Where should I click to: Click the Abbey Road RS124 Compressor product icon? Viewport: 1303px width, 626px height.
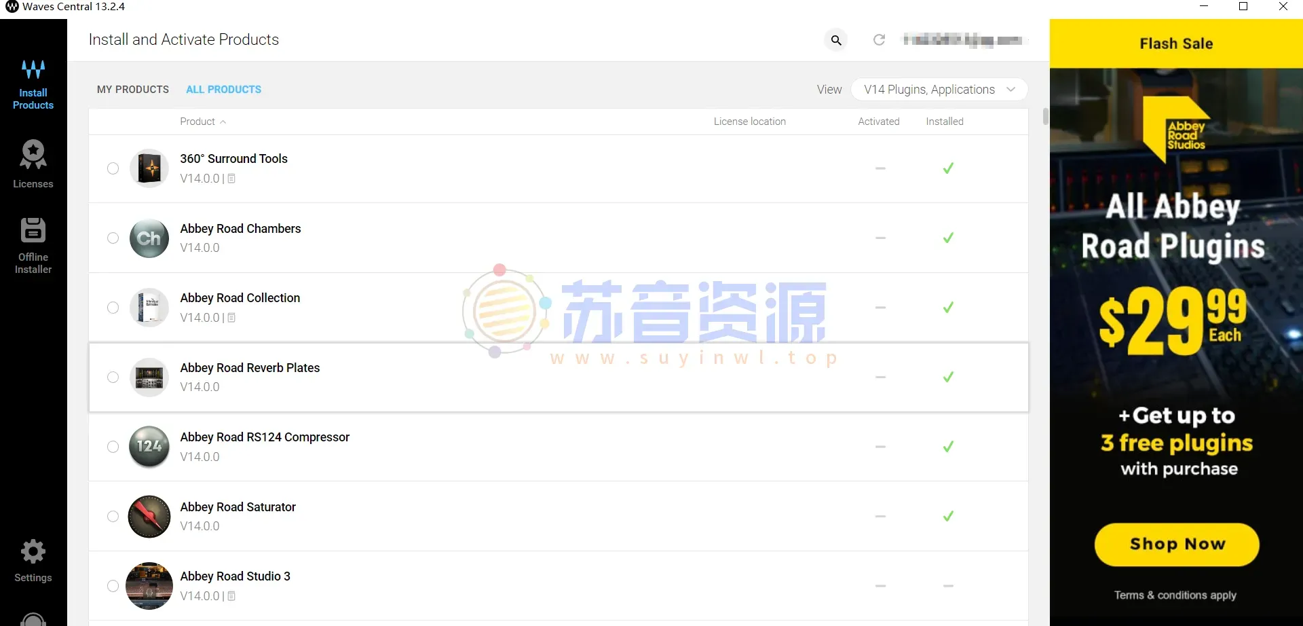tap(149, 447)
